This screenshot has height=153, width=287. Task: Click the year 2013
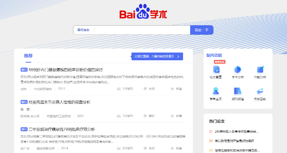[62, 89]
